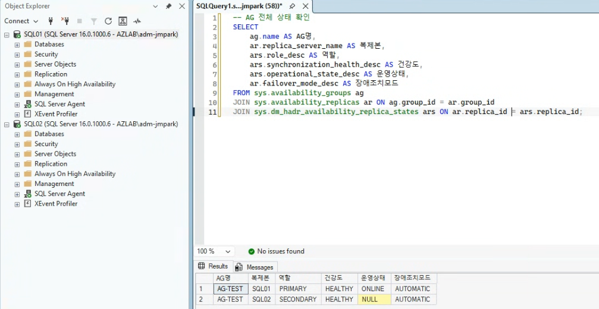
Task: Select the PRIMARY cell in results
Action: pos(299,289)
